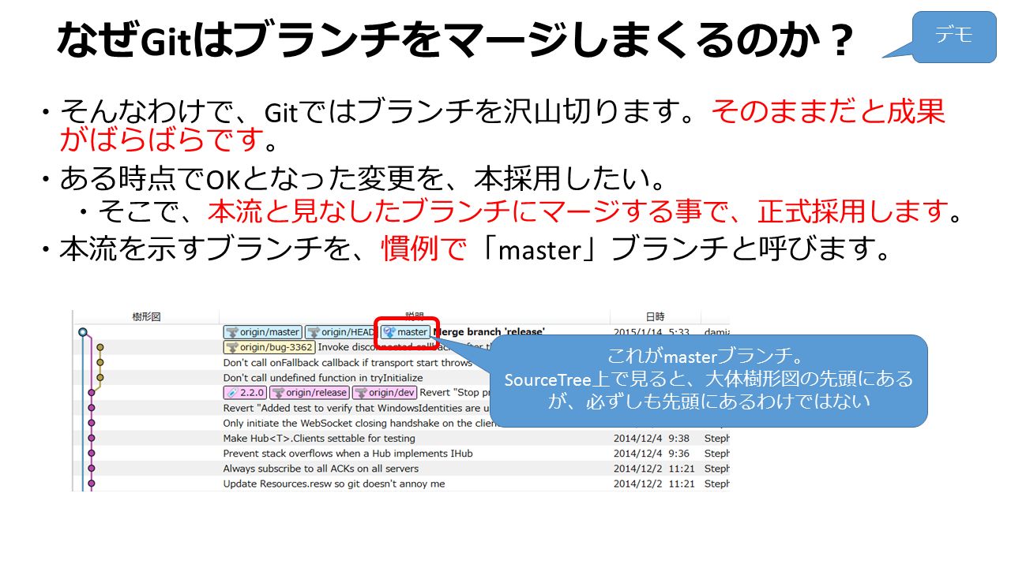This screenshot has height=568, width=1011.
Task: Select the origin/bug-3362 branch tag
Action: pyautogui.click(x=269, y=347)
